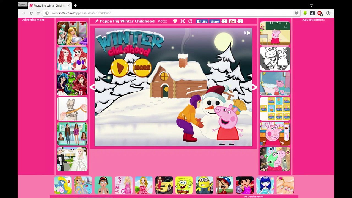This screenshot has height=198, width=352.
Task: Open the blonde girl red dress game icon
Action: pos(144,185)
